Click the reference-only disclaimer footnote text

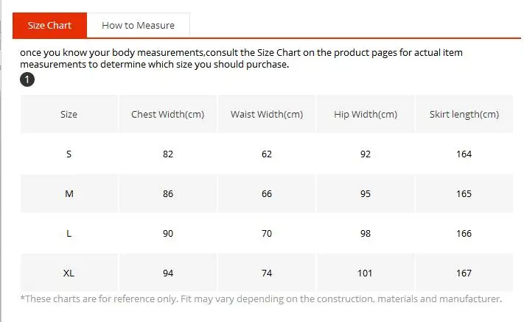(x=261, y=298)
